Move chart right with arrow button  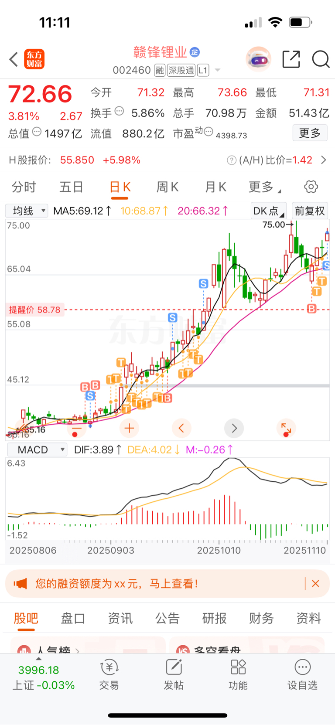pos(234,429)
